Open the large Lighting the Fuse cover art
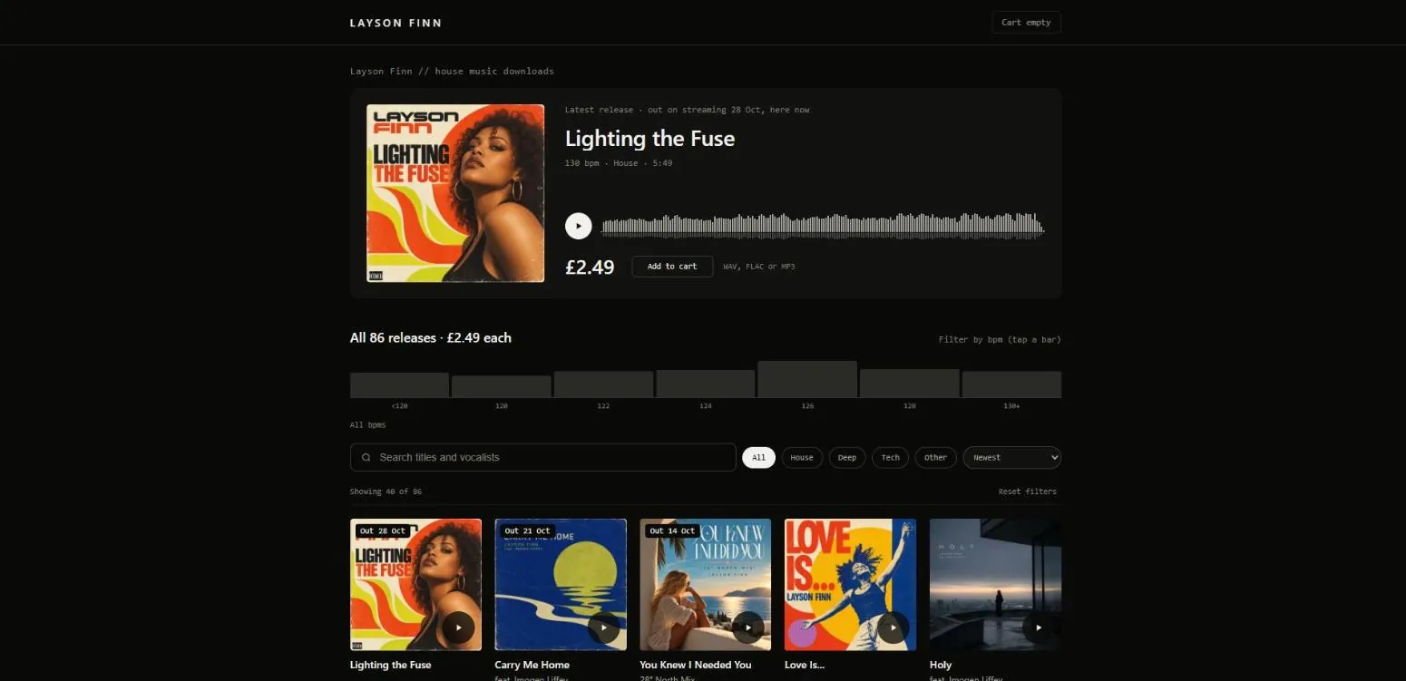Image resolution: width=1406 pixels, height=681 pixels. (455, 193)
